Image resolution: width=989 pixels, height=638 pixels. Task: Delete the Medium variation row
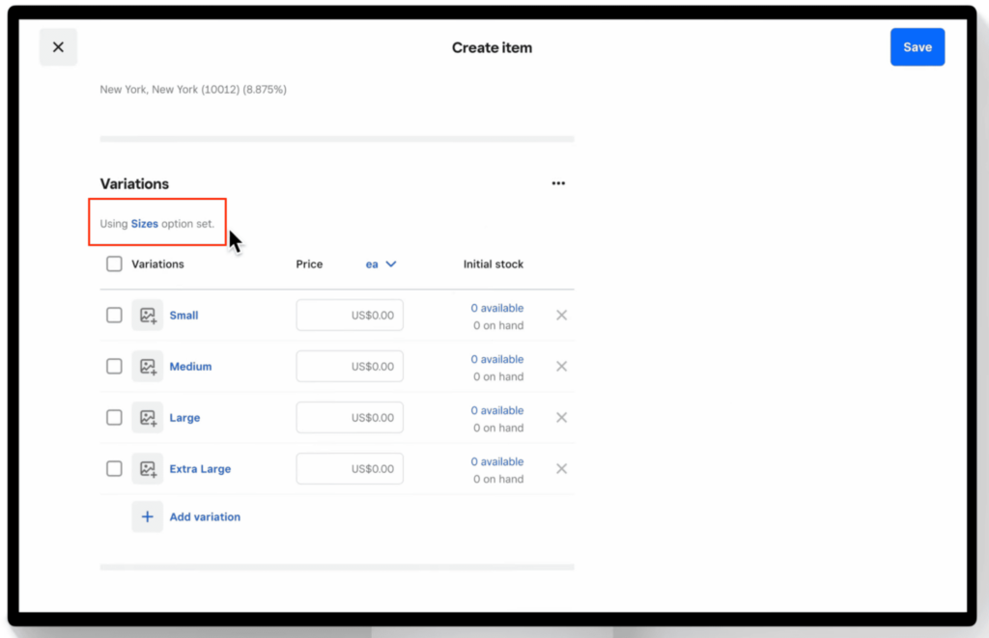pyautogui.click(x=562, y=366)
